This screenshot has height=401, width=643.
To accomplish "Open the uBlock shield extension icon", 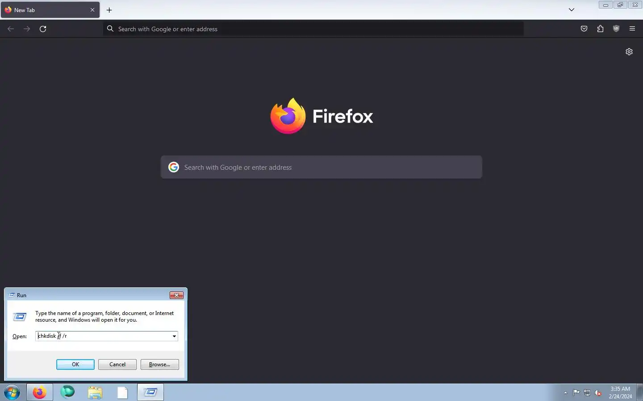I will pos(616,29).
